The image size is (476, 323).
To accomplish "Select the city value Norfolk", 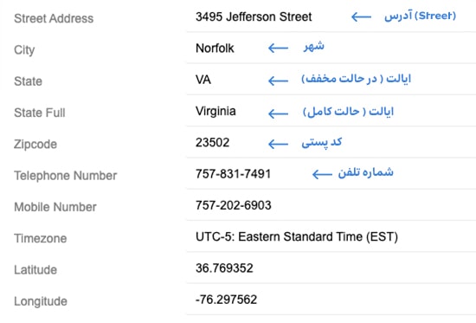I will (x=215, y=48).
